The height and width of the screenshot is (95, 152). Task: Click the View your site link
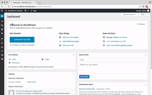coord(68,45)
